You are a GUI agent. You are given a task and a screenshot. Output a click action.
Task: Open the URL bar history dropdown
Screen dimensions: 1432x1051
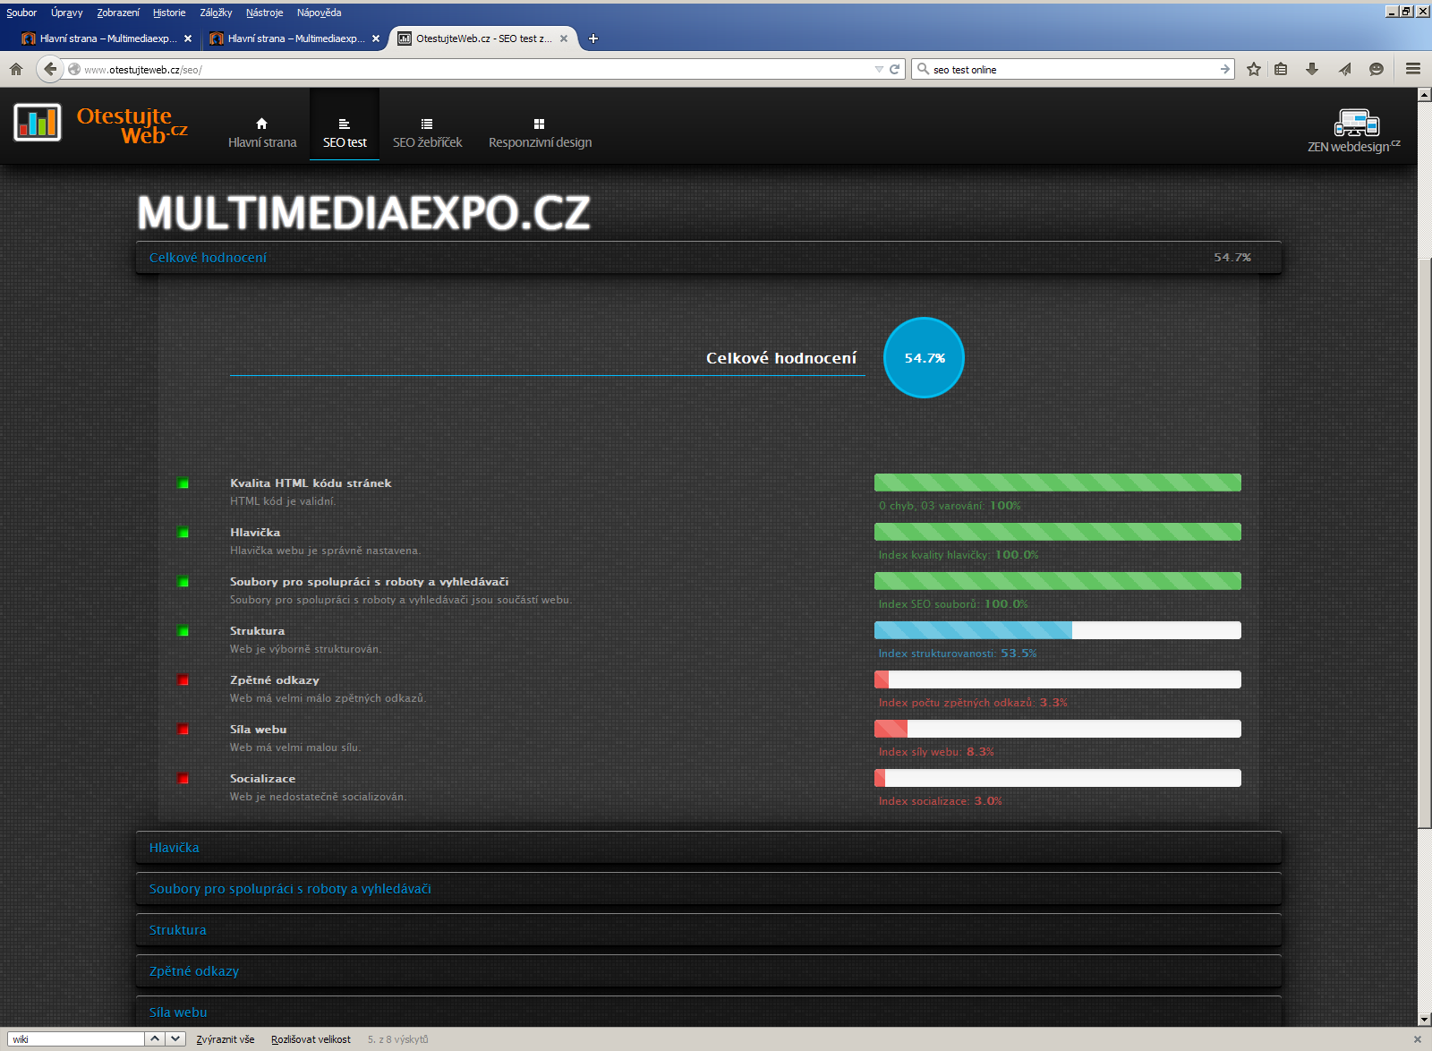878,69
